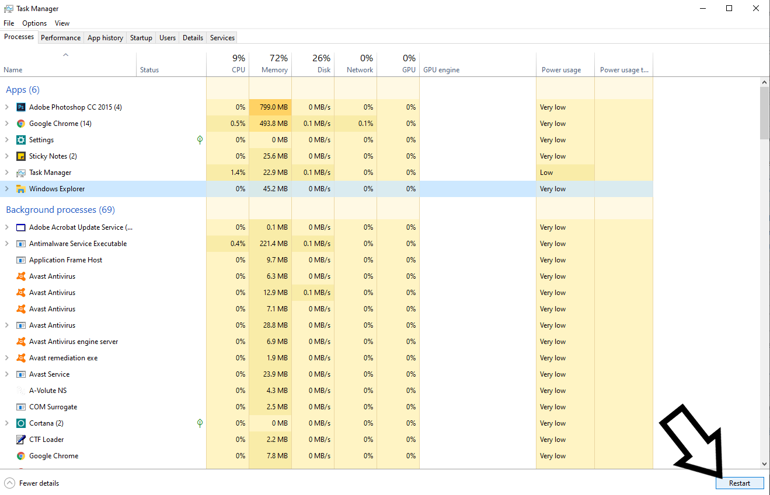This screenshot has width=770, height=495.
Task: Open the View menu
Action: point(62,23)
